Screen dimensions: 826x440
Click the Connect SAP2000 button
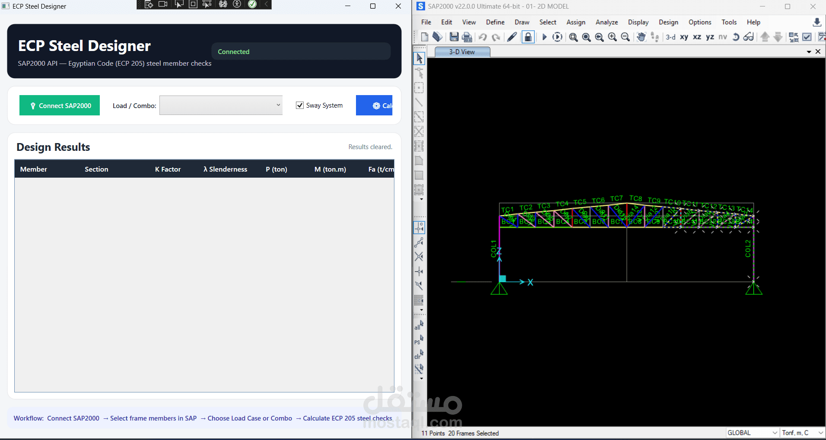pyautogui.click(x=60, y=105)
